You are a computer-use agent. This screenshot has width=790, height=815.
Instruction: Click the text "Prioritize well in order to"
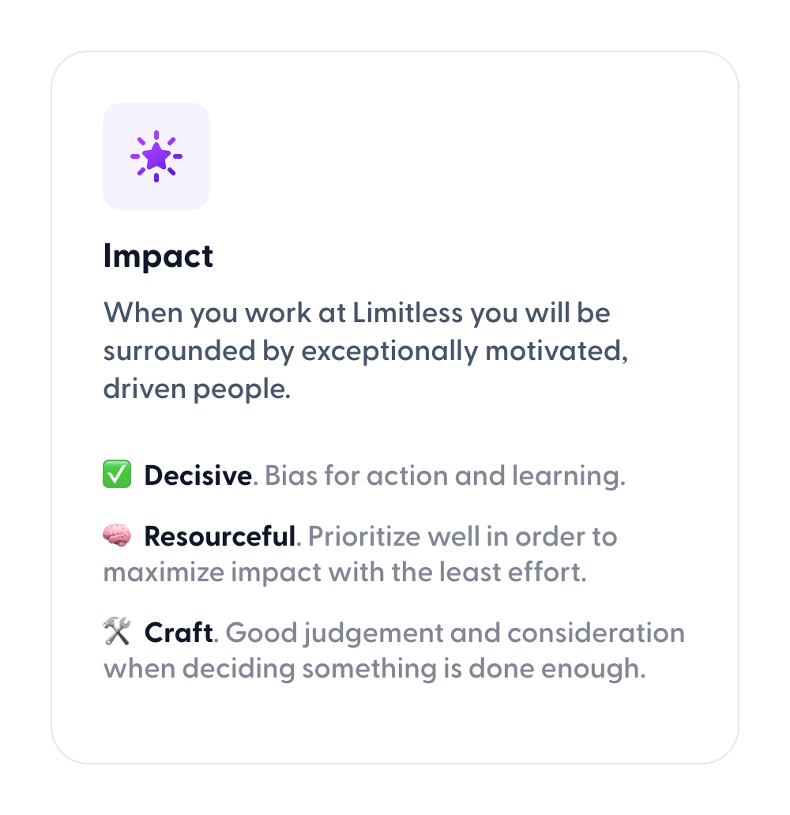click(x=462, y=537)
